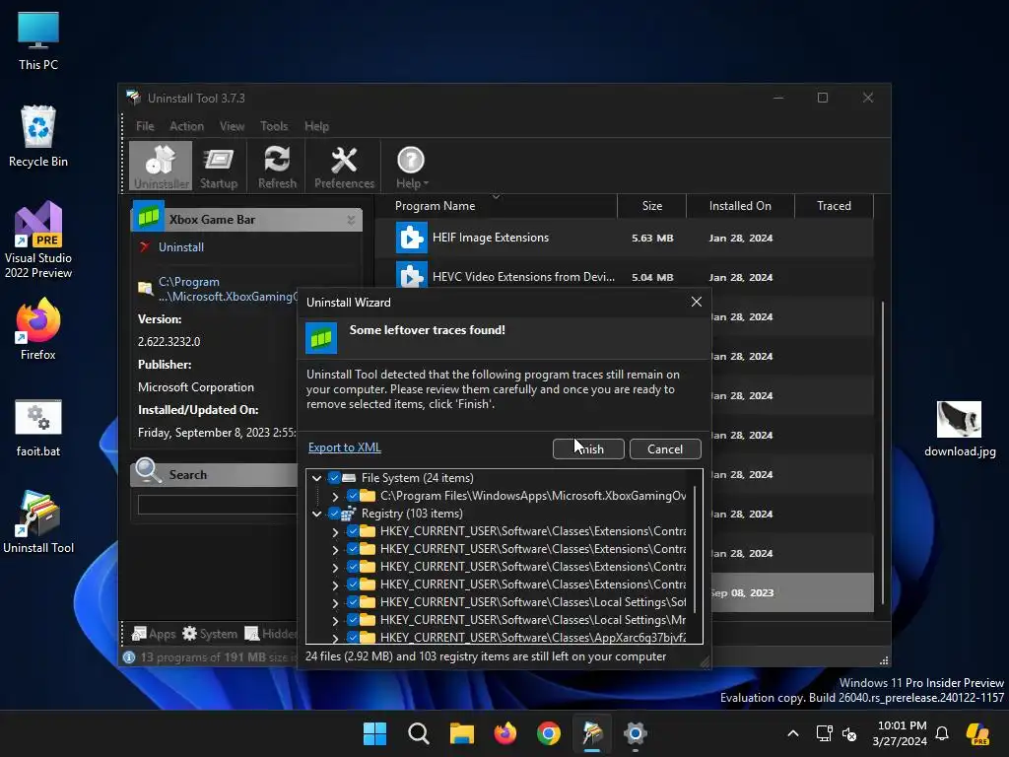Open the C:\Program install path link

pyautogui.click(x=229, y=289)
